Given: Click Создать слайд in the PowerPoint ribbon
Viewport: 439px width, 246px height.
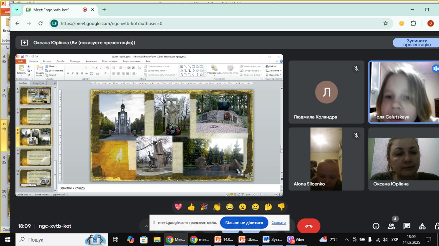Looking at the screenshot, I should 40,71.
